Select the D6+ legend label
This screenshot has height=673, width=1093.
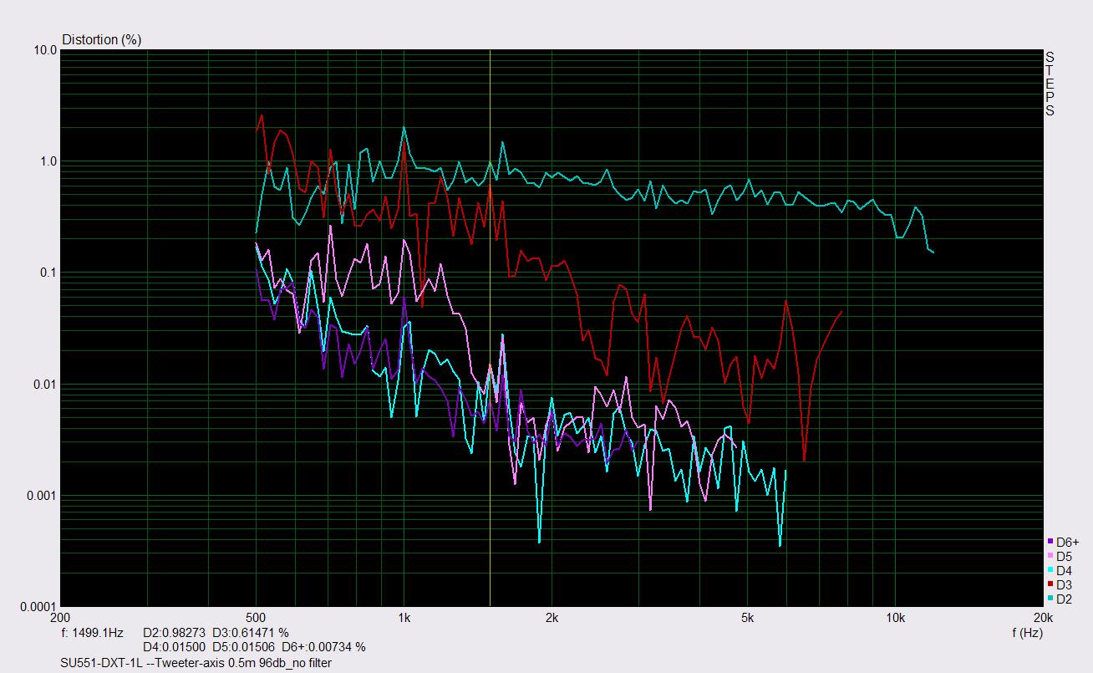pos(1068,542)
